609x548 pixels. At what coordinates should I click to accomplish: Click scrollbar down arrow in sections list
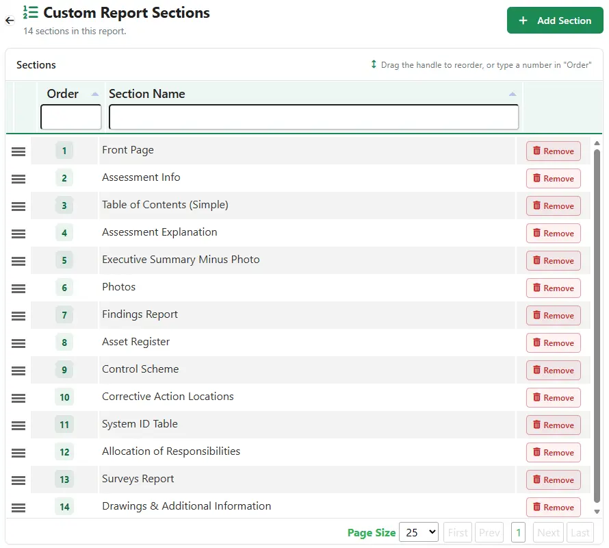click(x=597, y=512)
